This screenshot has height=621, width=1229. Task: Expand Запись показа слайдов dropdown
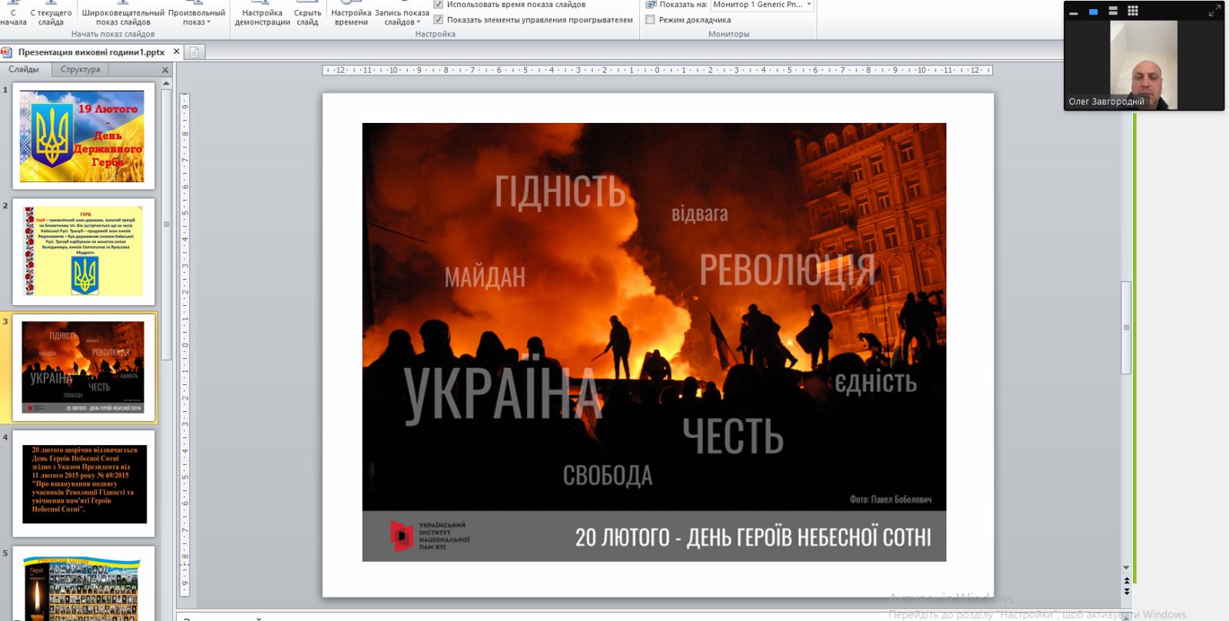coord(402,17)
